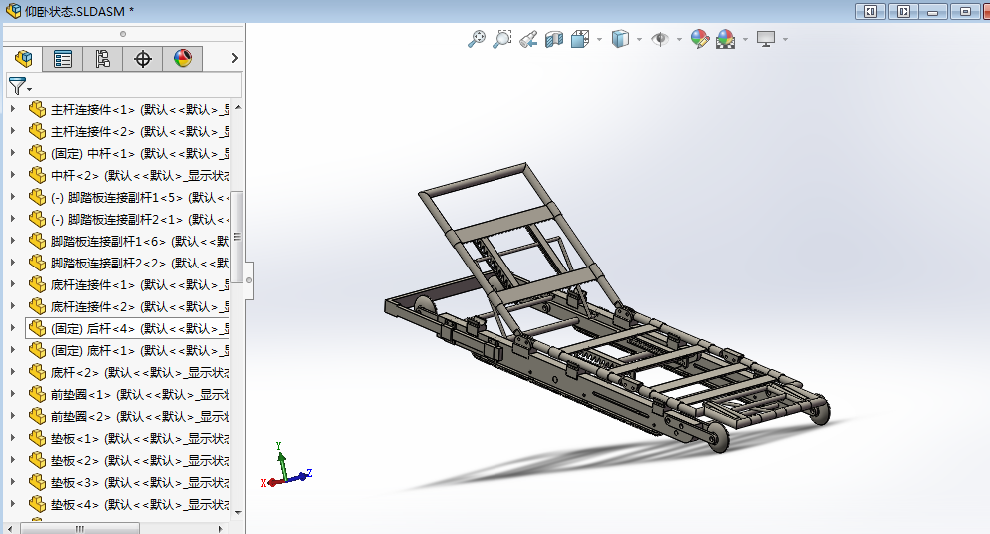Open View Orientation dropdown arrow
Screen dimensions: 990x534
pyautogui.click(x=599, y=40)
